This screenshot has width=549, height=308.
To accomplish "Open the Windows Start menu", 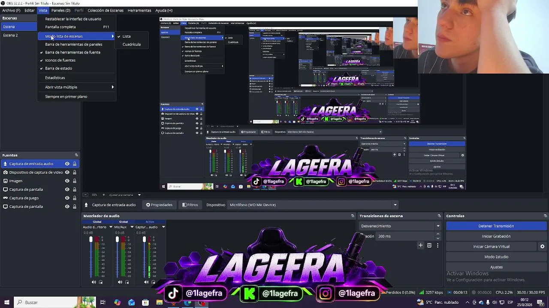I will pyautogui.click(x=7, y=302).
